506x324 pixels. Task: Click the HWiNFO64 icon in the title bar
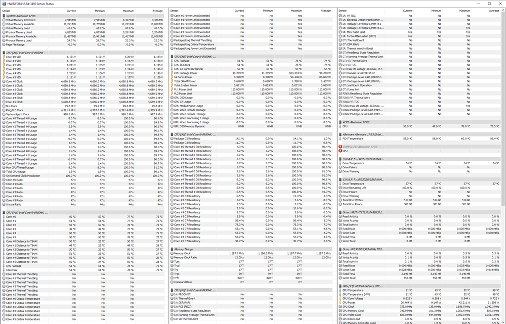pos(4,4)
